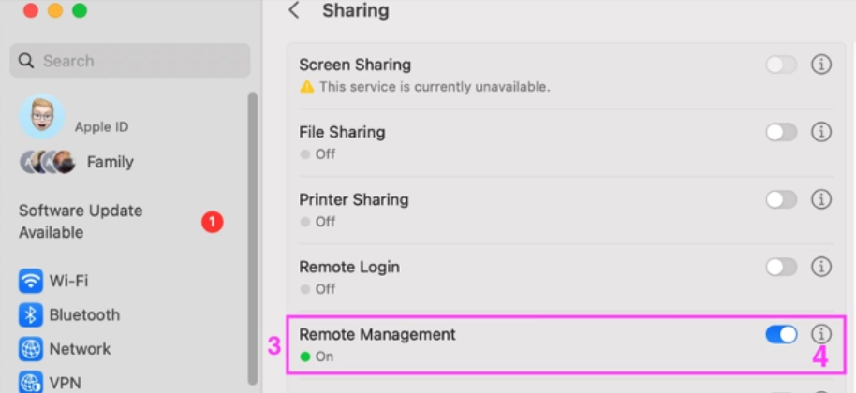
Task: Click the Apple ID avatar picture
Action: tap(41, 117)
